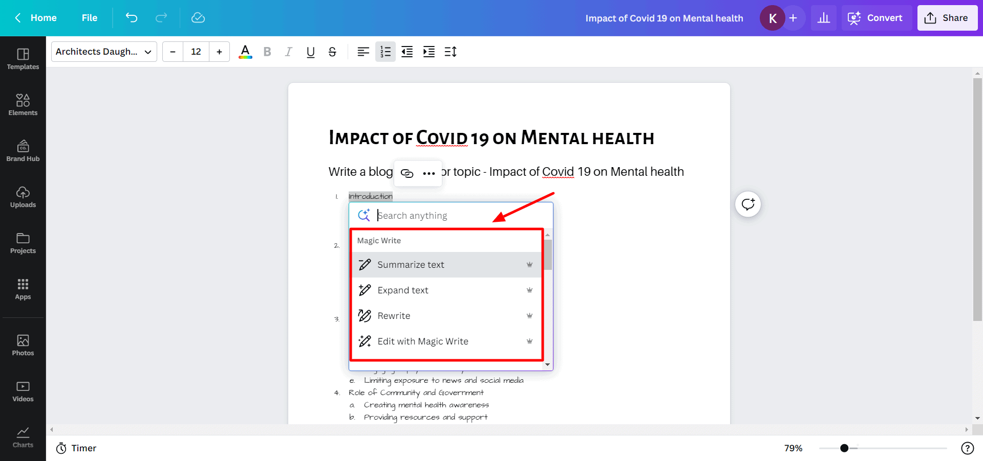Click the link icon in floating toolbar

407,173
